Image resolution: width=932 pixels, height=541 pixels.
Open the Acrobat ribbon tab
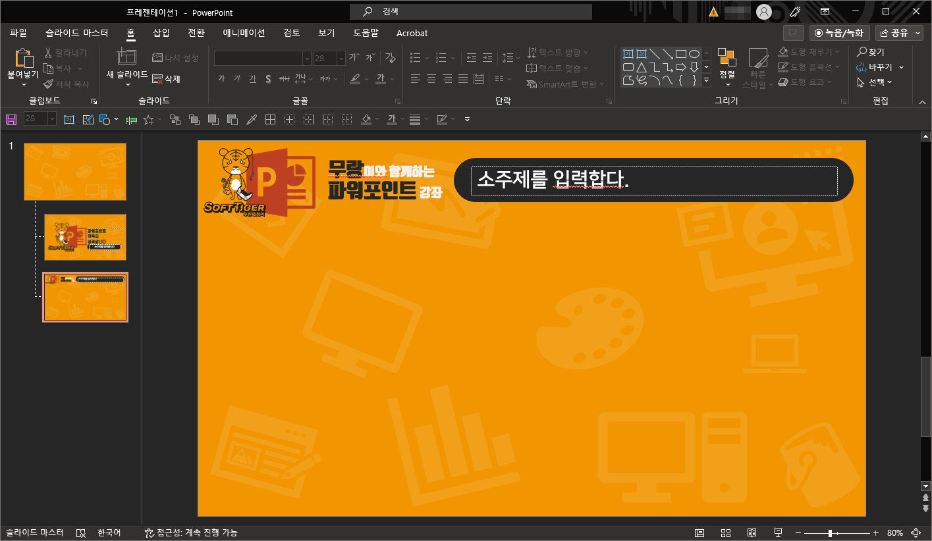point(412,33)
